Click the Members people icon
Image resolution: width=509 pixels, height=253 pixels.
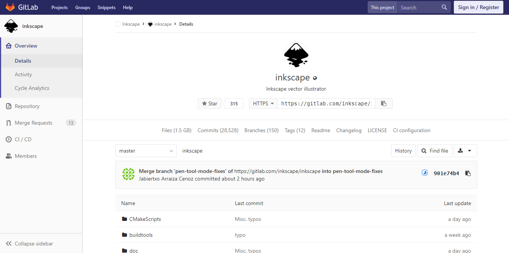click(9, 156)
